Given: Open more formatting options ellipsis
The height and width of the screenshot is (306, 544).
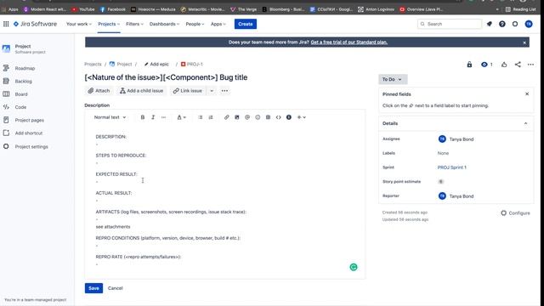Looking at the screenshot, I should coord(163,117).
